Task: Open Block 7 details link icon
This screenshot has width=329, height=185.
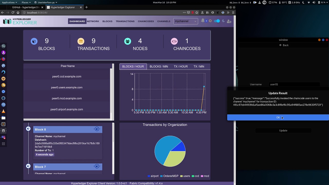Action: click(97, 166)
